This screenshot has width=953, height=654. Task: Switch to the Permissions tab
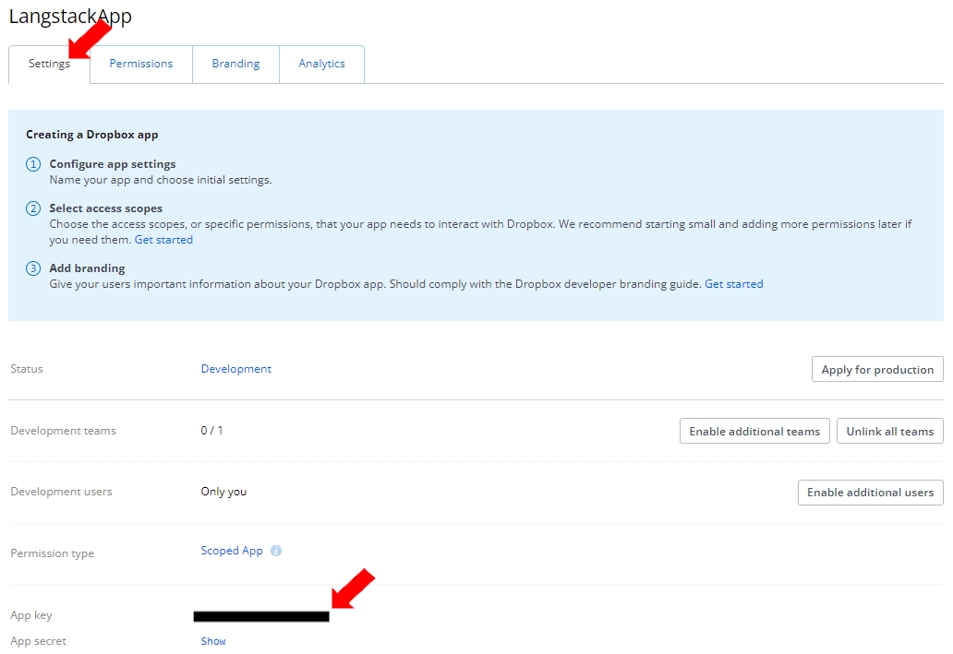click(x=141, y=65)
